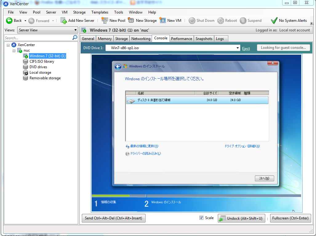Open the Server View dropdown
Screen dimensions: 316x236
48,30
